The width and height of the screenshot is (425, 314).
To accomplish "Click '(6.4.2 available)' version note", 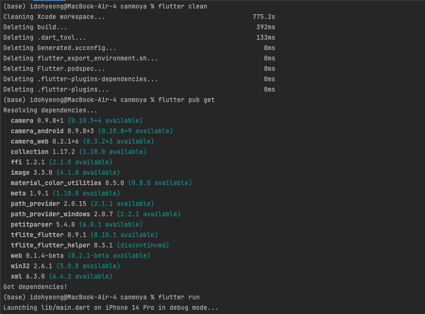I will click(x=80, y=276).
